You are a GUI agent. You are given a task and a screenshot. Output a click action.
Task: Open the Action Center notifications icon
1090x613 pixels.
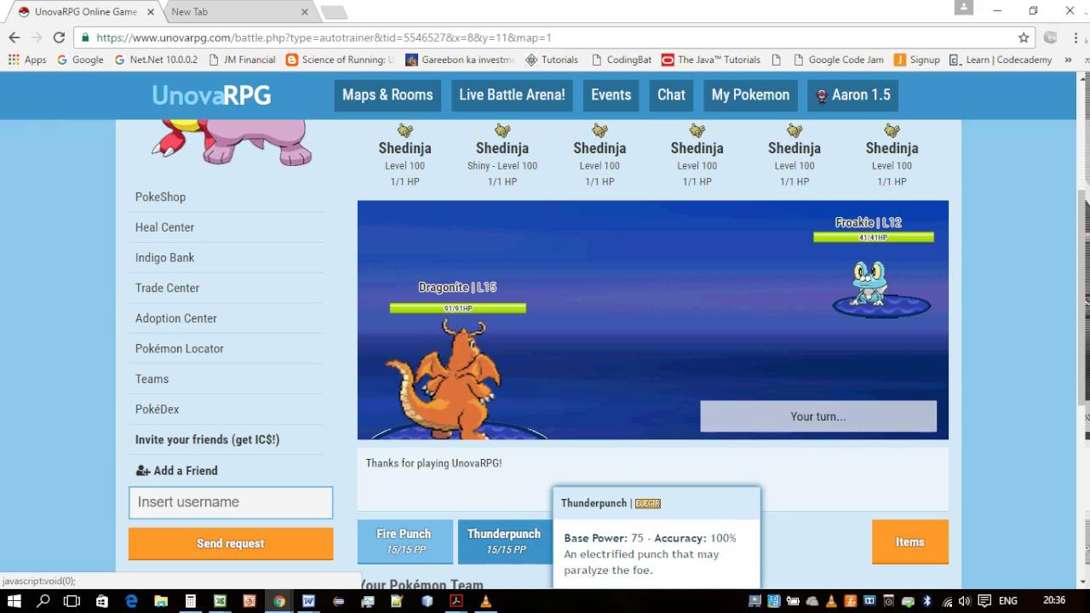(x=985, y=601)
